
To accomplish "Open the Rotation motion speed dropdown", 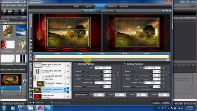I will (164, 95).
